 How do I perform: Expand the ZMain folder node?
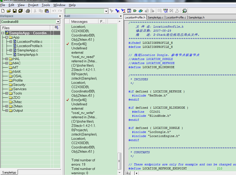[7, 106]
